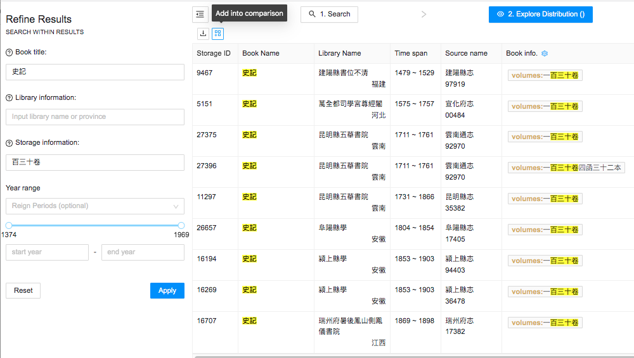Screen dimensions: 634x358
Task: Click the Library information input field
Action: (x=95, y=117)
